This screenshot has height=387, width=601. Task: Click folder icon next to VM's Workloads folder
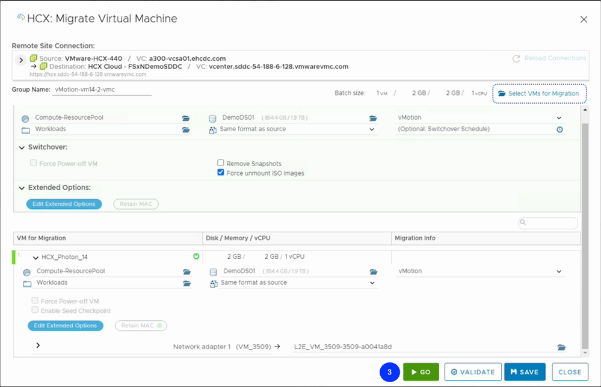pyautogui.click(x=186, y=283)
